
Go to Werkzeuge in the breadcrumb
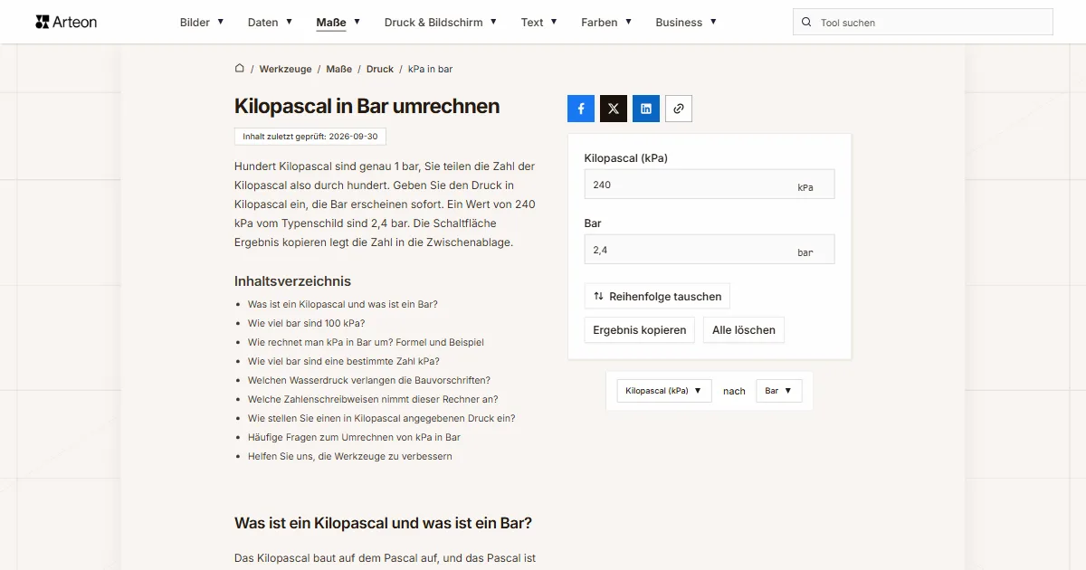click(x=285, y=69)
